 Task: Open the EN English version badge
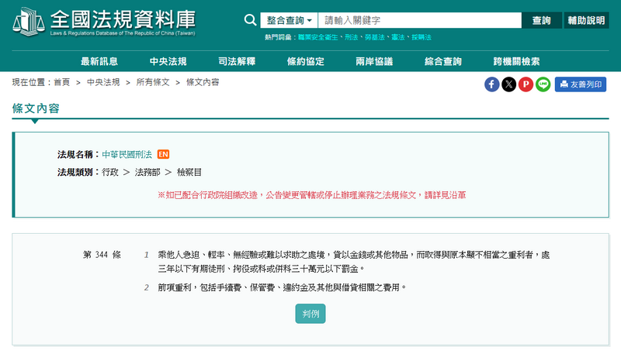pyautogui.click(x=163, y=154)
